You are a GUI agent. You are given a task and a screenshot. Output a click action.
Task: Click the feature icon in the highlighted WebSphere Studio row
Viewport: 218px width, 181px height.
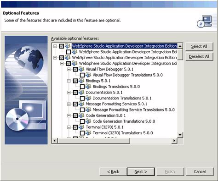tap(68, 46)
